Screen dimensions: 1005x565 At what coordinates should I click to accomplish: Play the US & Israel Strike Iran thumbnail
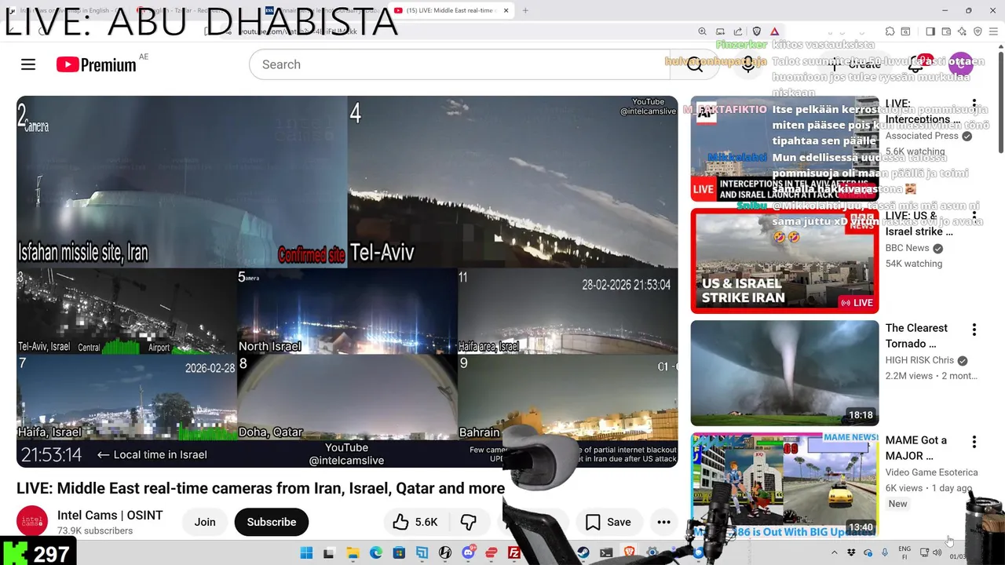point(784,261)
